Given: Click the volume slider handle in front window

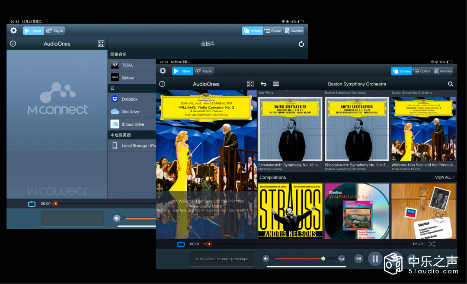Looking at the screenshot, I should pos(323,259).
